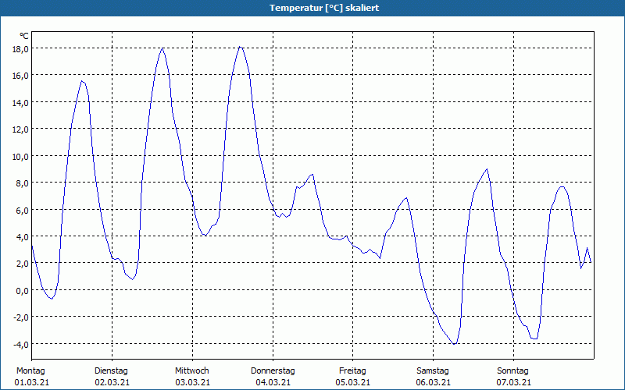Select the Montag day label
This screenshot has height=390, width=625.
pos(30,370)
